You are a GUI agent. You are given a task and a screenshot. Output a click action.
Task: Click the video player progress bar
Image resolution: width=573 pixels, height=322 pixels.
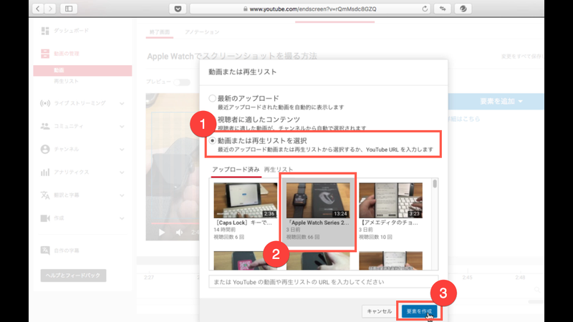(175, 223)
